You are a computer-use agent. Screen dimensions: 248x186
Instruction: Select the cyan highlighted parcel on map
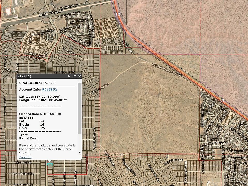tap(50, 164)
